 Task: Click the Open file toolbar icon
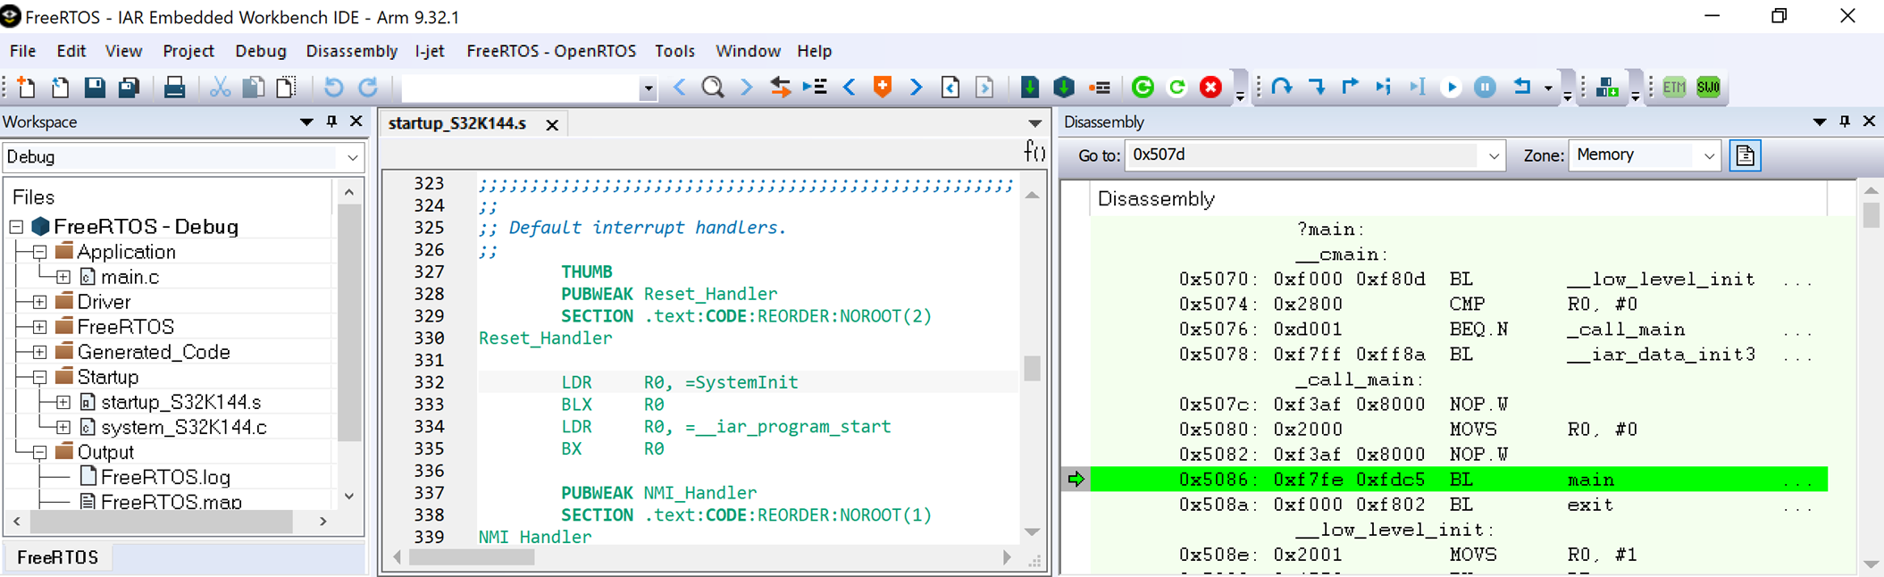pyautogui.click(x=60, y=87)
